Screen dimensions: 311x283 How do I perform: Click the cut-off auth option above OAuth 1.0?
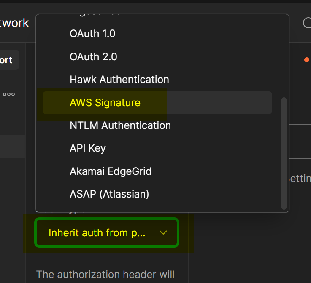pos(95,16)
